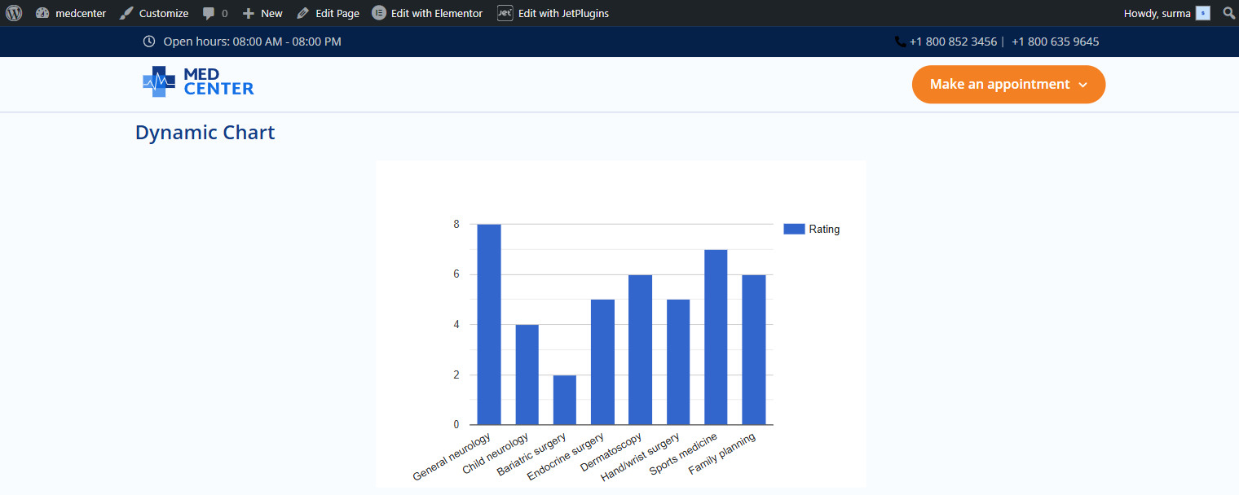Image resolution: width=1239 pixels, height=495 pixels.
Task: Click the Sports medicine bar
Action: 716,337
